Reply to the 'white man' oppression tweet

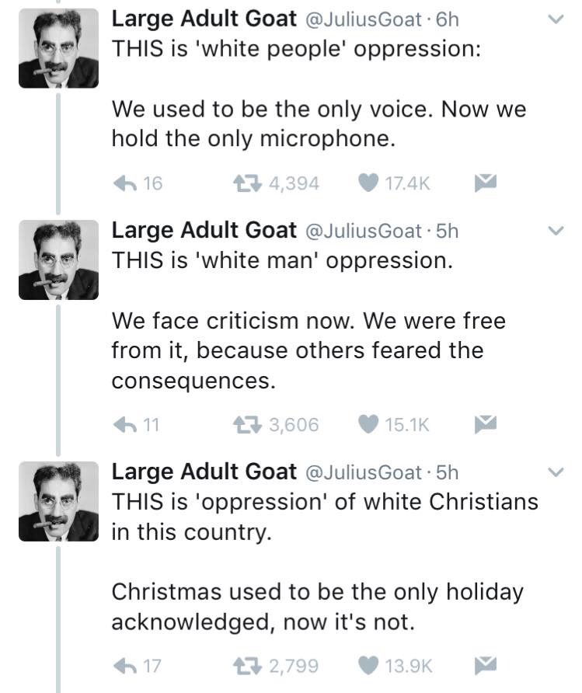tap(125, 424)
